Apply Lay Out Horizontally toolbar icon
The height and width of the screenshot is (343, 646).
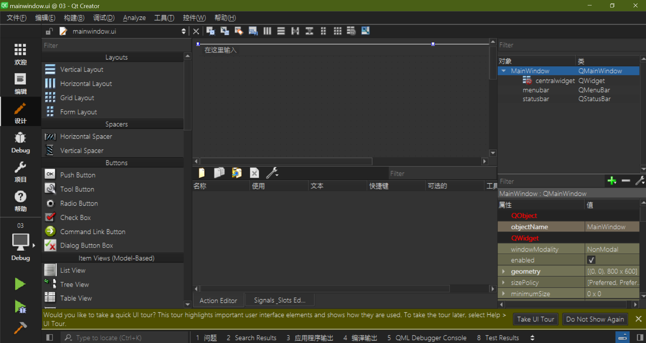click(267, 31)
